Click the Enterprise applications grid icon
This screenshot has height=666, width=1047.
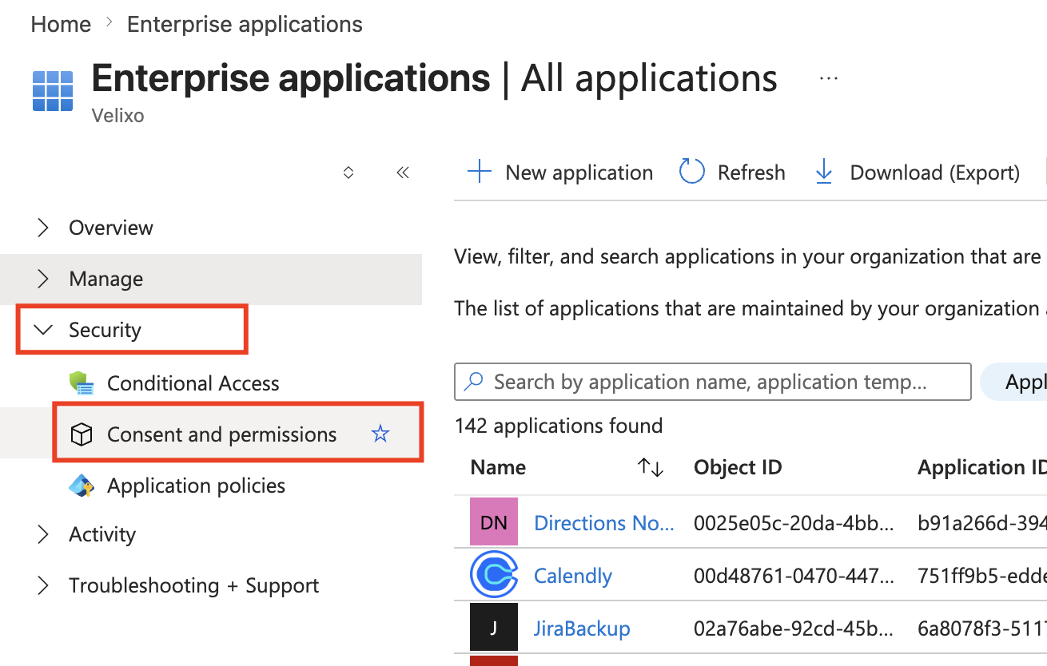(53, 90)
